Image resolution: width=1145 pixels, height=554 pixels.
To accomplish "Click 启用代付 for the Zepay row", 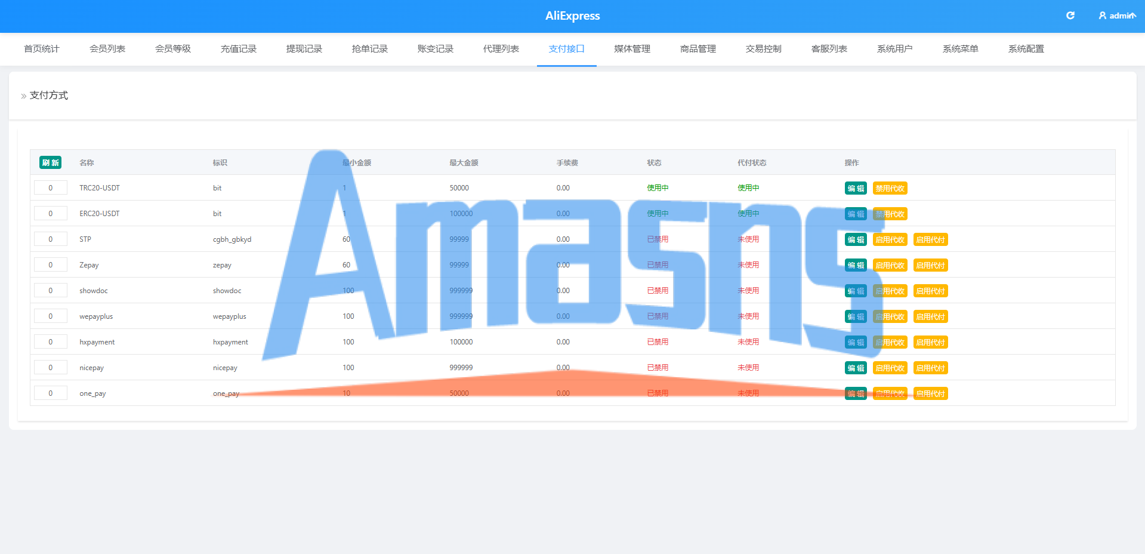I will click(931, 265).
